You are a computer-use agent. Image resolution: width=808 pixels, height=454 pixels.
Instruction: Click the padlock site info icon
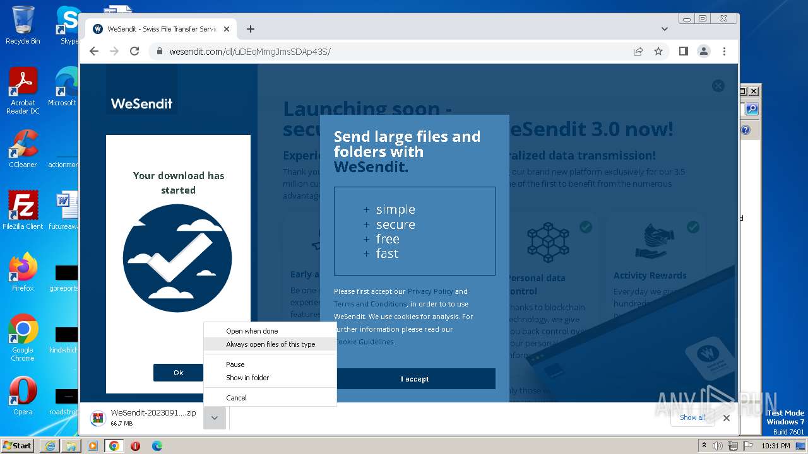[160, 52]
